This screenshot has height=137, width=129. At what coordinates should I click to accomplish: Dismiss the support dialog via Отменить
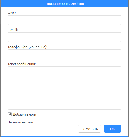tap(89, 129)
